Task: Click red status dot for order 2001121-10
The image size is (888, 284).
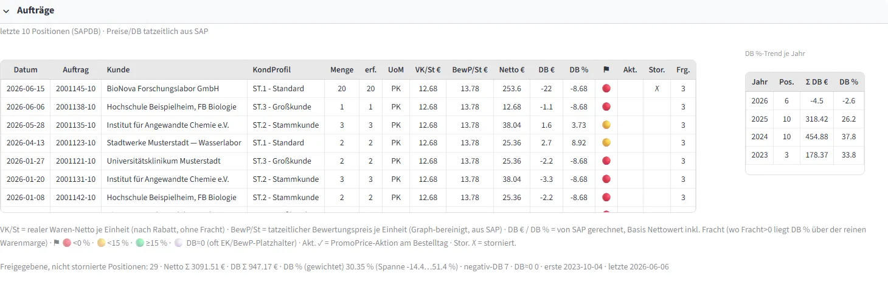Action: pos(606,161)
